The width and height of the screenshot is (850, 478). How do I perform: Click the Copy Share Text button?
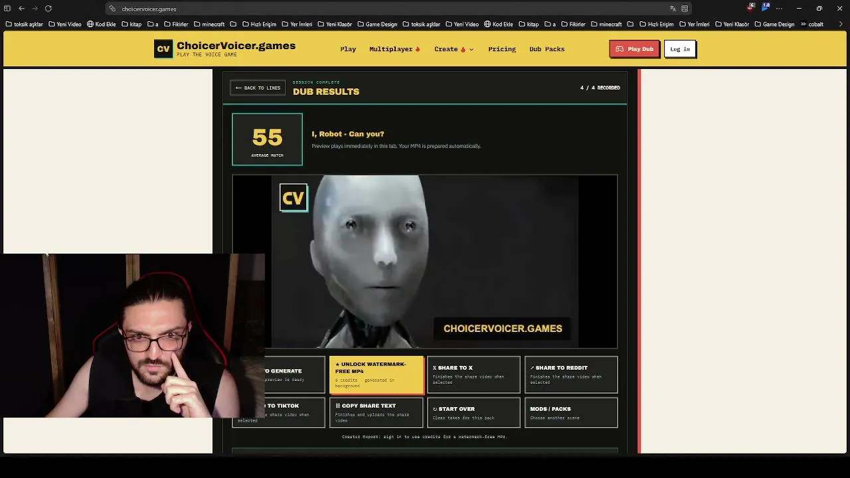pos(376,412)
